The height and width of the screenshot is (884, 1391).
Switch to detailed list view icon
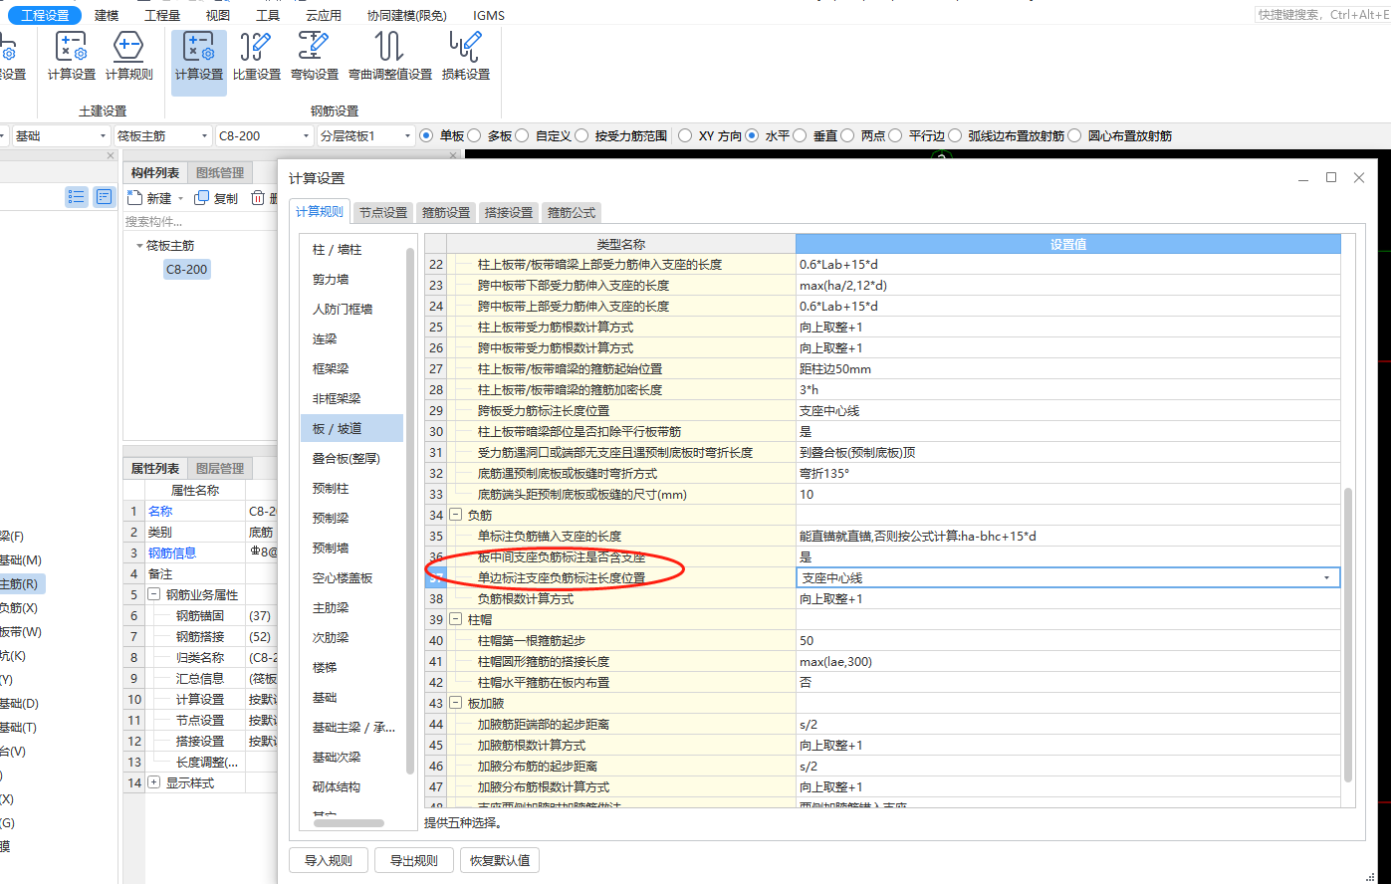click(105, 197)
